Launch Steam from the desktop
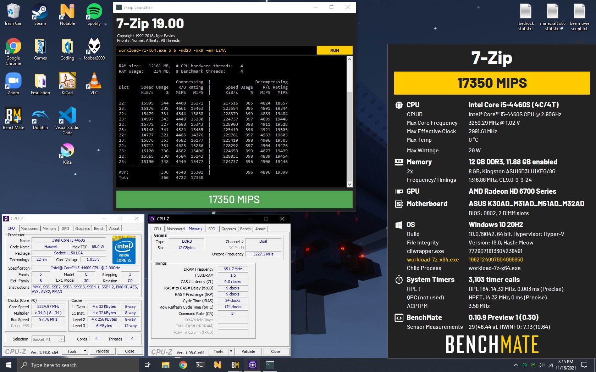Screen dimensions: 596x372 [x=40, y=14]
